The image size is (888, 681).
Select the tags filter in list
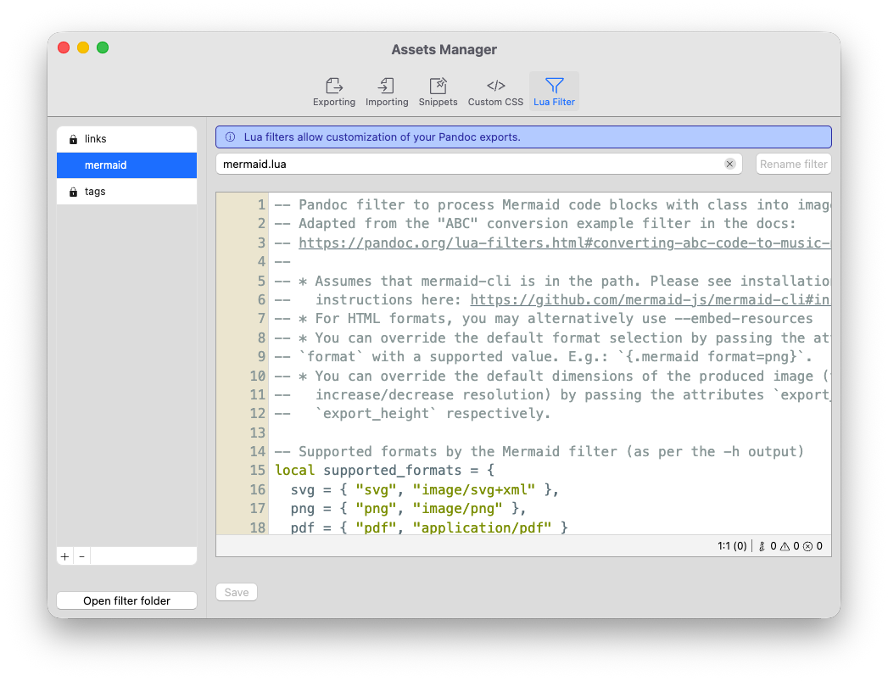[x=126, y=192]
